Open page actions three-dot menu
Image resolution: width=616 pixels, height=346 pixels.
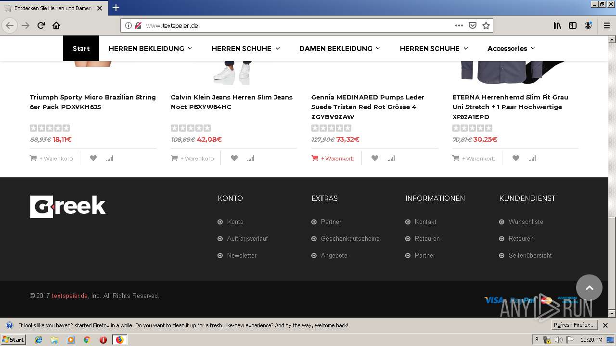click(459, 25)
